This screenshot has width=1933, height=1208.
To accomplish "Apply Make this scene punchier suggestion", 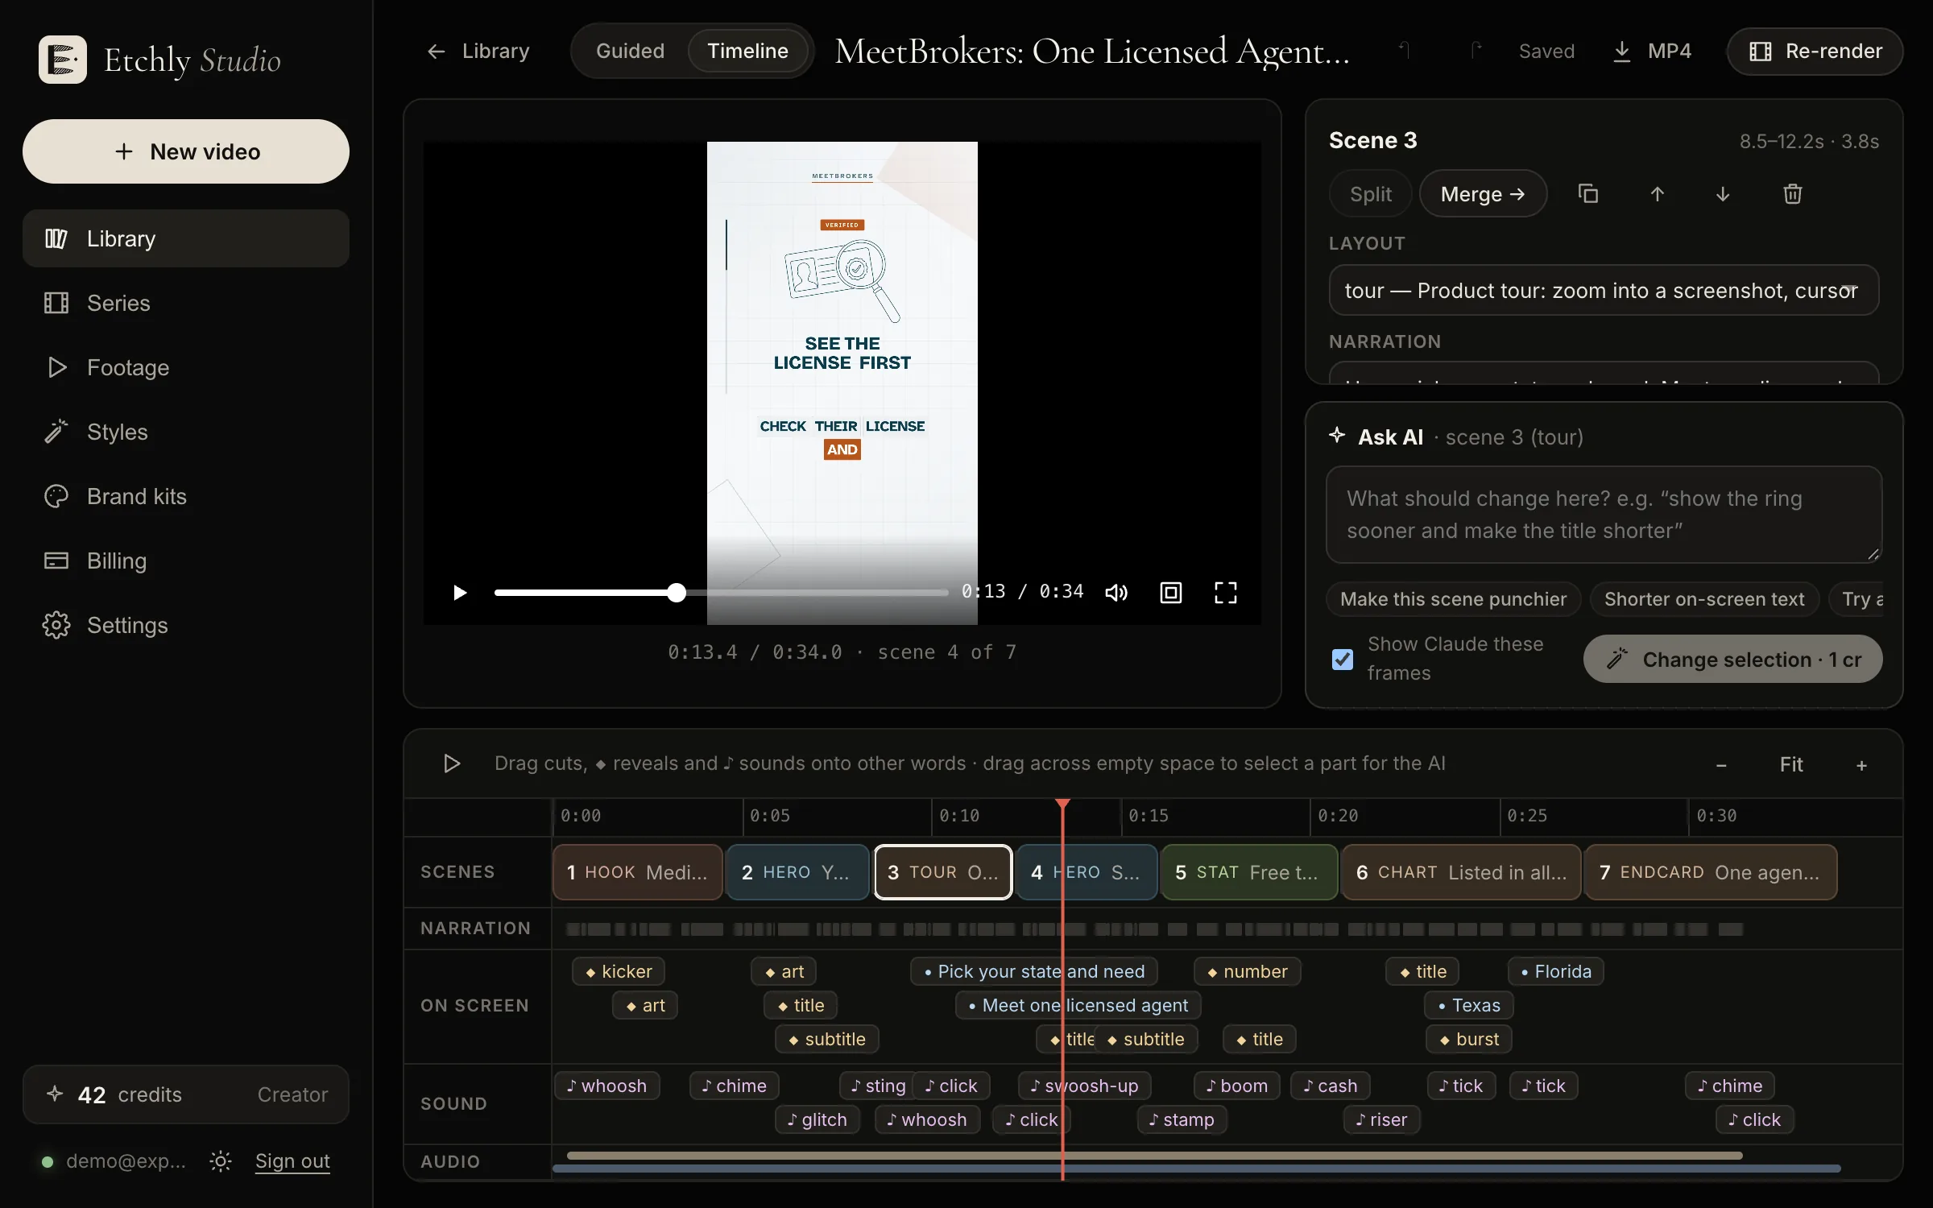I will (x=1454, y=599).
